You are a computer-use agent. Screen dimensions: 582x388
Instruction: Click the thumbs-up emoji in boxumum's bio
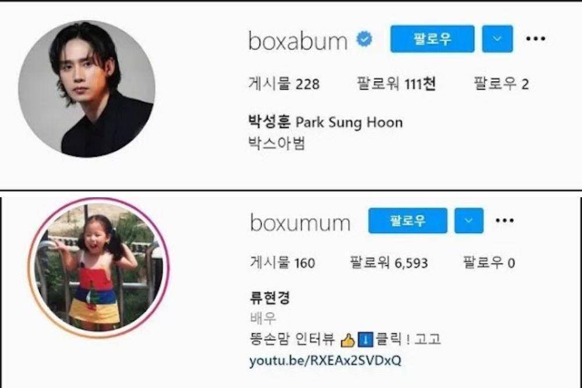[348, 340]
